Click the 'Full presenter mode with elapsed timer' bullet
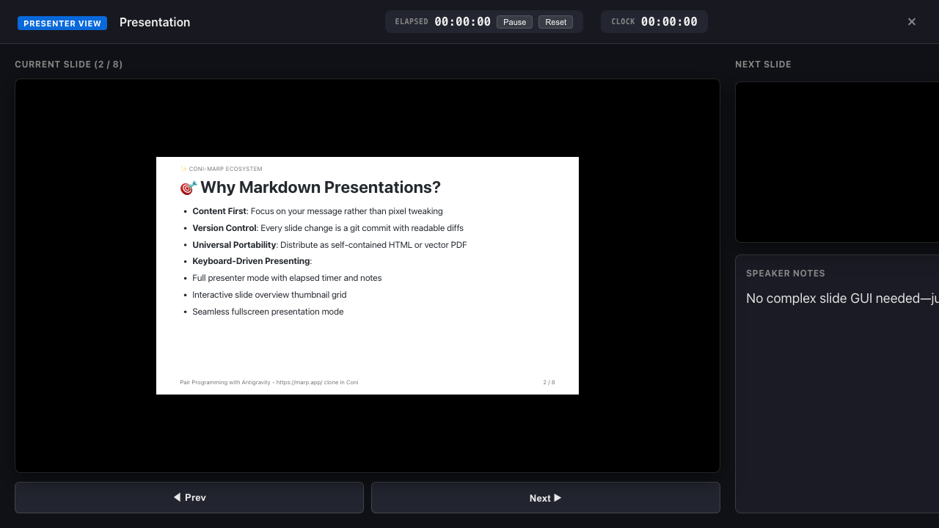939x528 pixels. tap(287, 278)
